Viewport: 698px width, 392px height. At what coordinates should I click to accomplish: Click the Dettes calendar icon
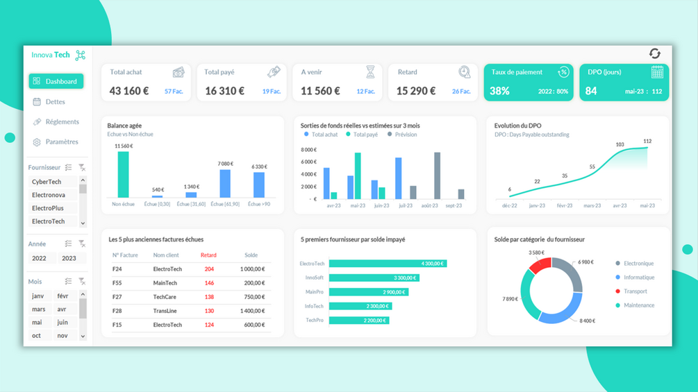(37, 102)
